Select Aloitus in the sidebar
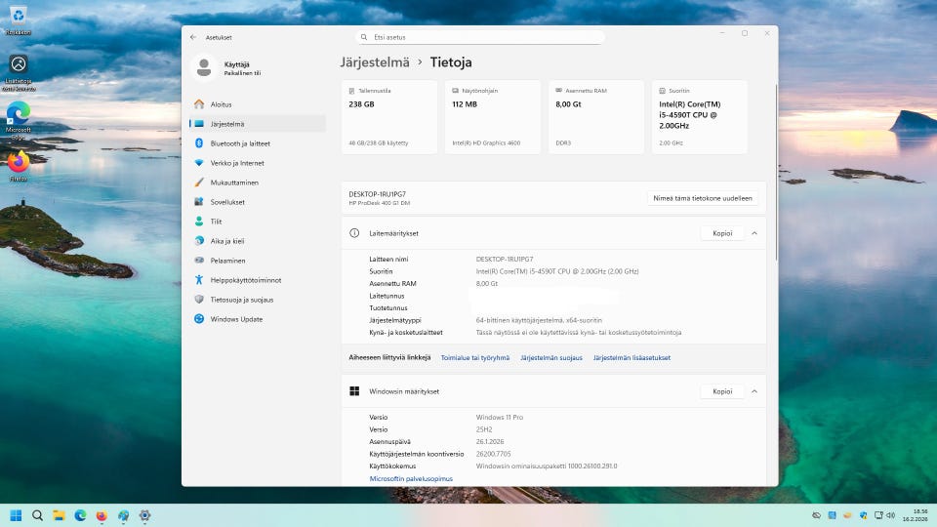The image size is (937, 527). [x=221, y=104]
